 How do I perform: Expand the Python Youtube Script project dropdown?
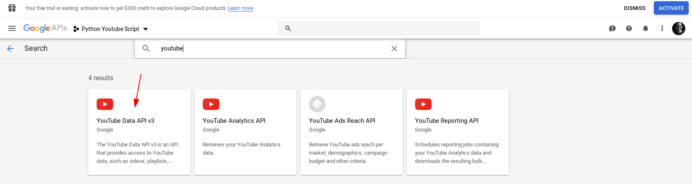coord(146,29)
